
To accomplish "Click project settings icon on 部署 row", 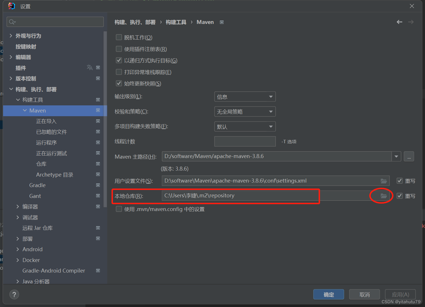I will pyautogui.click(x=98, y=238).
